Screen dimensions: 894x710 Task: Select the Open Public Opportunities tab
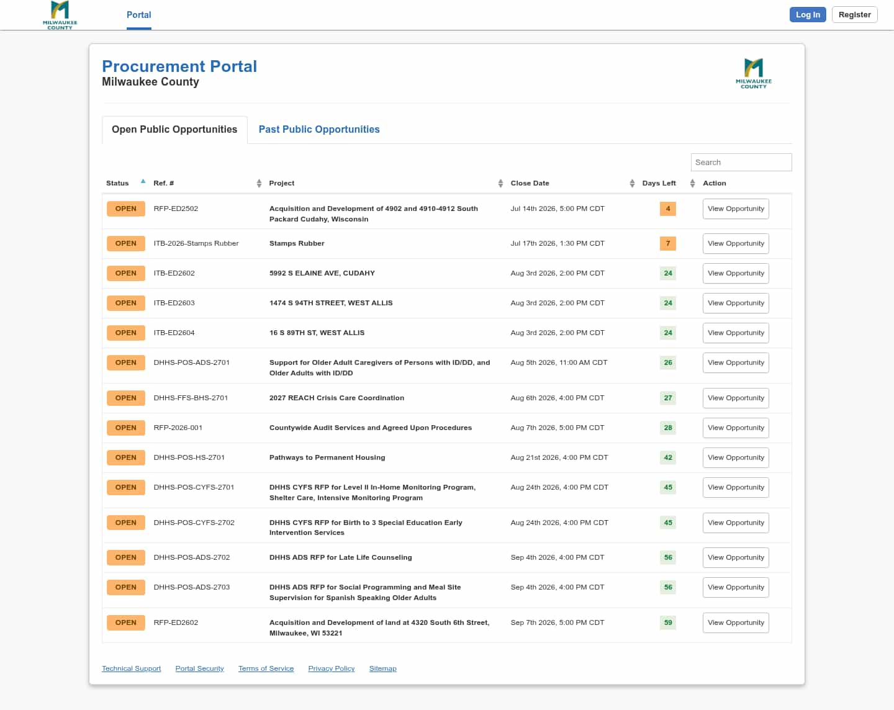174,129
